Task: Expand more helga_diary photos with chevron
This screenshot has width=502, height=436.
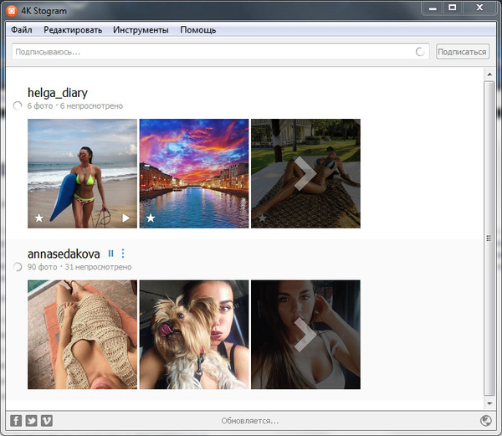Action: click(305, 172)
